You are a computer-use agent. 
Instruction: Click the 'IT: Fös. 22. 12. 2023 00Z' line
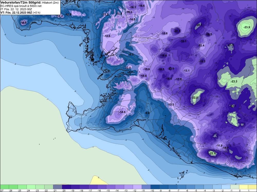tap(16, 9)
